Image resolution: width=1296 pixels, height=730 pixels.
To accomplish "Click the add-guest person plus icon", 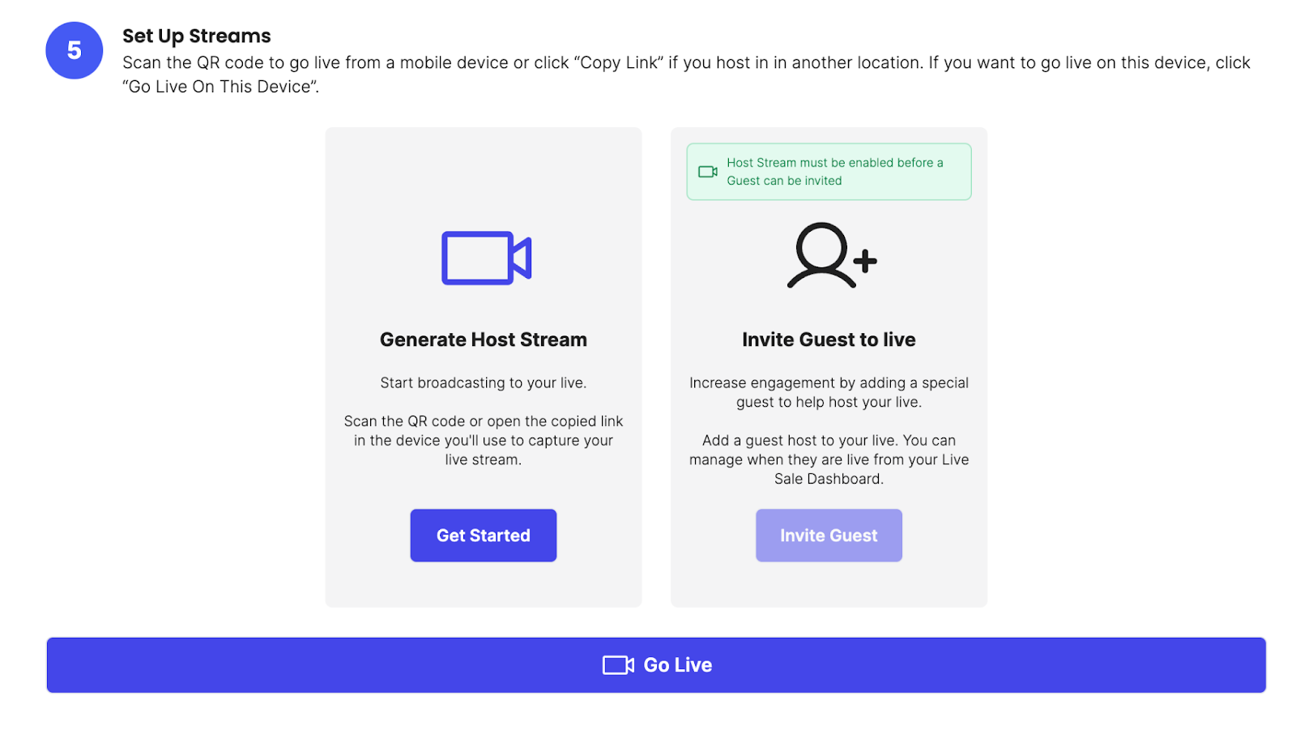I will (x=831, y=256).
